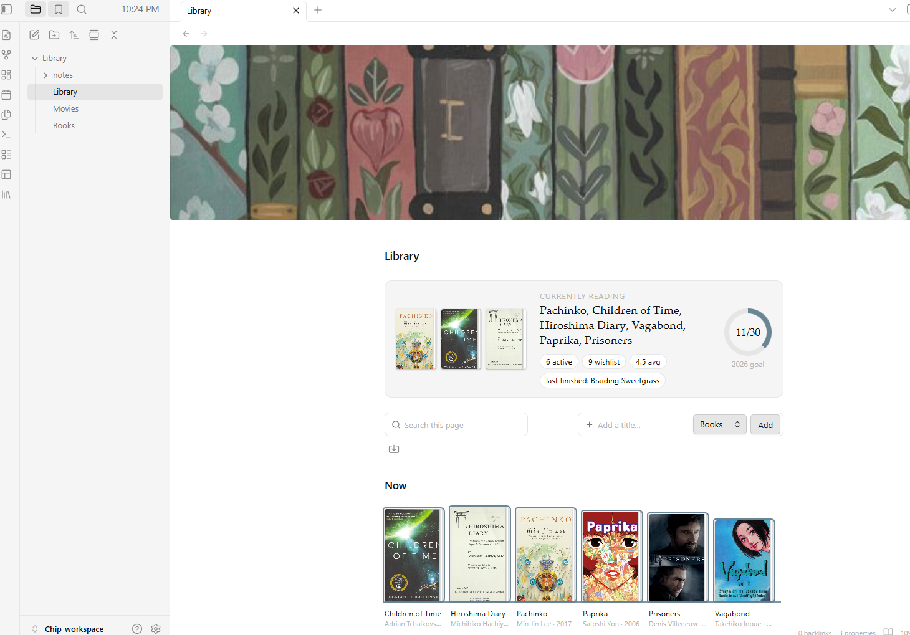
Task: Create a new note icon
Action: coord(34,35)
